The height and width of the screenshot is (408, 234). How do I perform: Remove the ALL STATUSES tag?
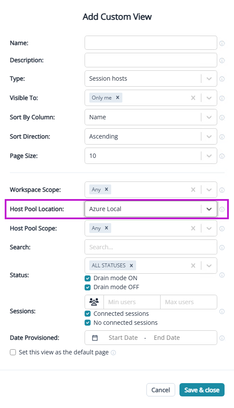pyautogui.click(x=131, y=266)
